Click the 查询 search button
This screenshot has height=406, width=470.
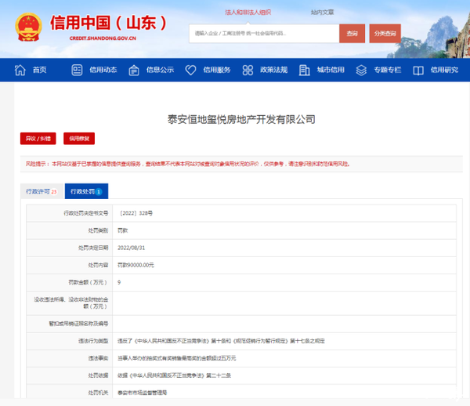352,33
